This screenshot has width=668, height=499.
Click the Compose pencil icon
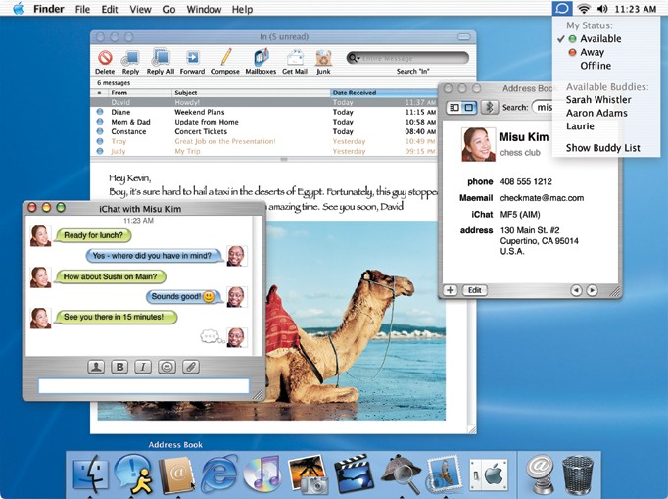(x=225, y=58)
